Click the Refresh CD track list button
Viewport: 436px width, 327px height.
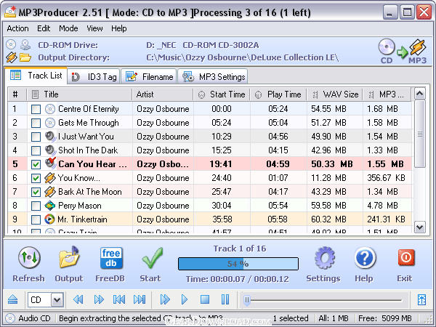pos(29,265)
